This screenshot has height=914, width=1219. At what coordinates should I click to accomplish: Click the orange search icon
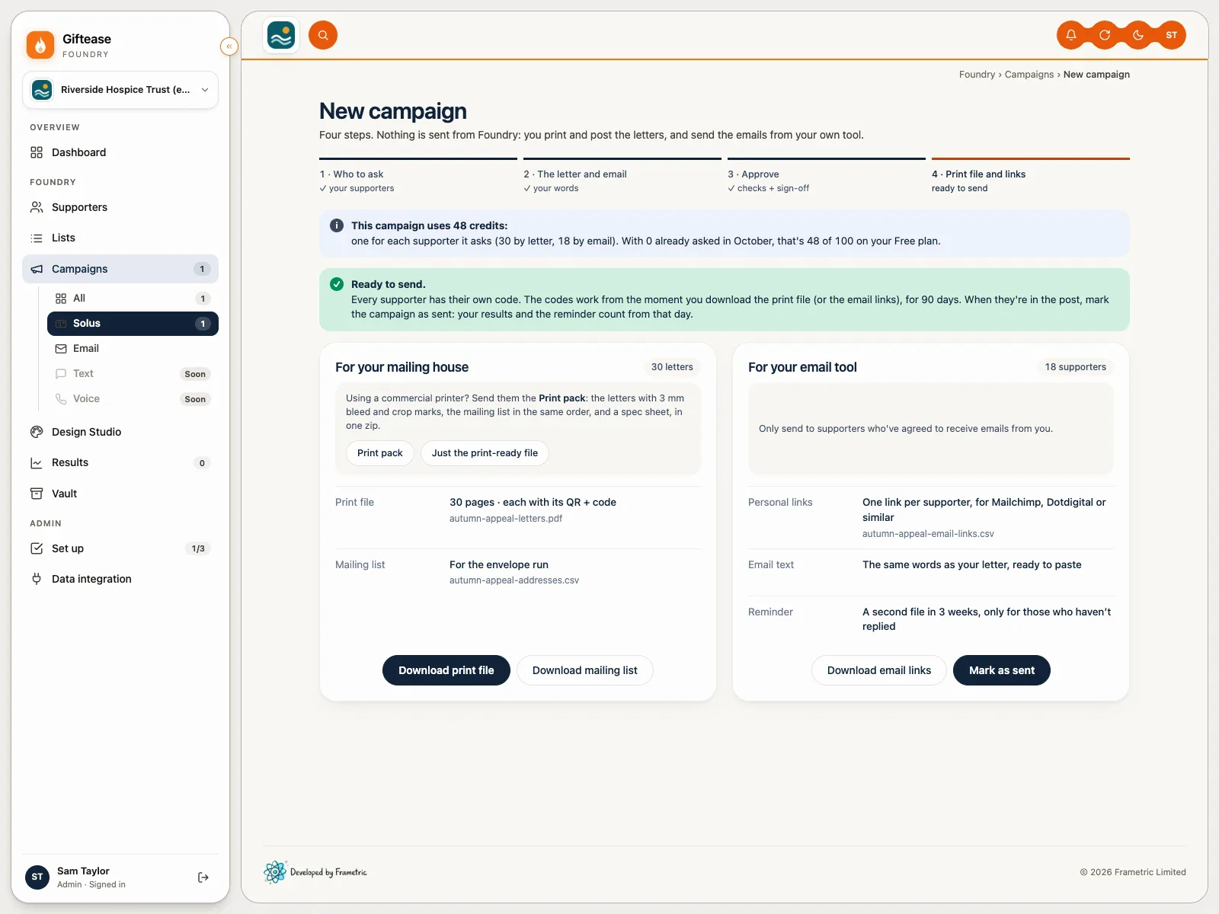pyautogui.click(x=323, y=35)
